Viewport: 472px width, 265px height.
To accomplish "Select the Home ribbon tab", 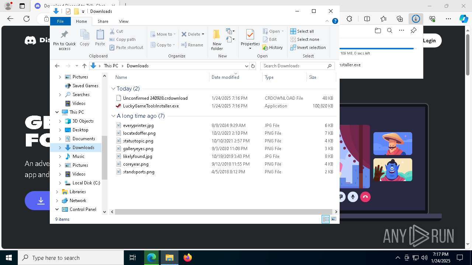I will [81, 21].
